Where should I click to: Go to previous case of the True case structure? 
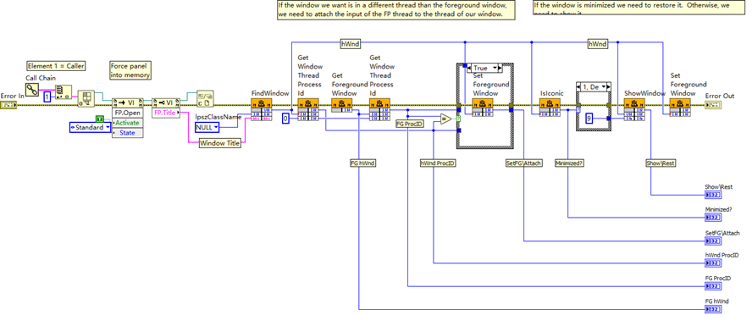click(469, 68)
